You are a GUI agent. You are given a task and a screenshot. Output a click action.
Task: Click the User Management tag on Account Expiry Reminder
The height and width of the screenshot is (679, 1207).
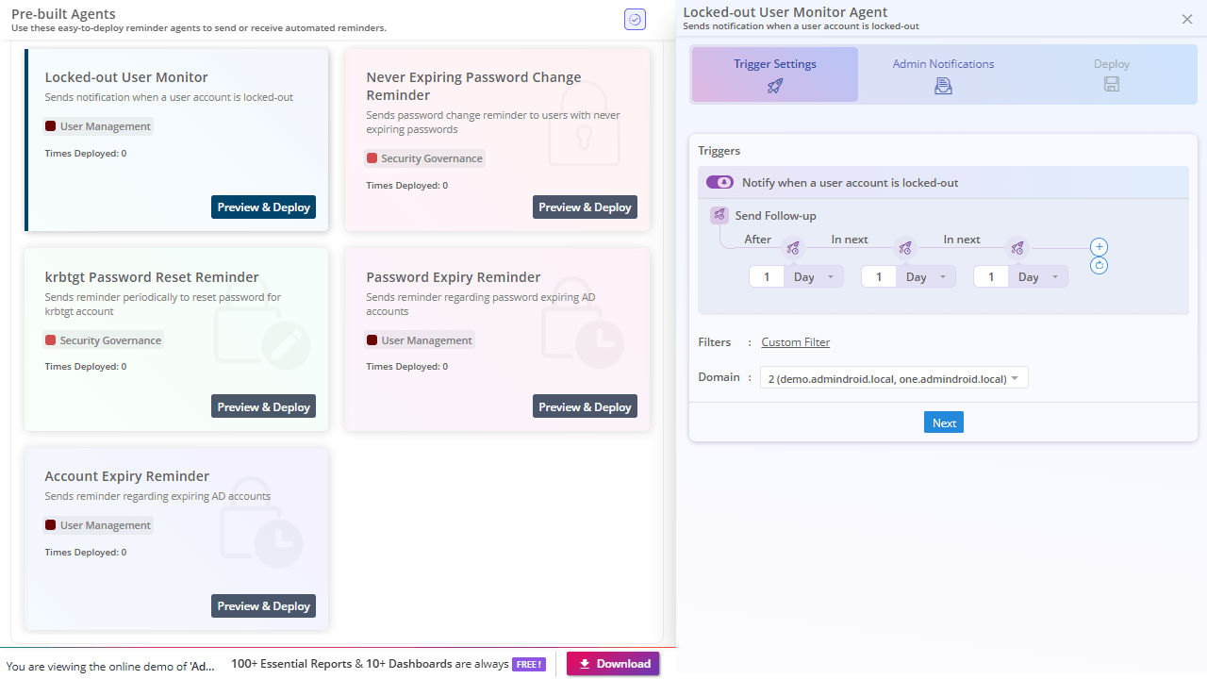pos(98,525)
